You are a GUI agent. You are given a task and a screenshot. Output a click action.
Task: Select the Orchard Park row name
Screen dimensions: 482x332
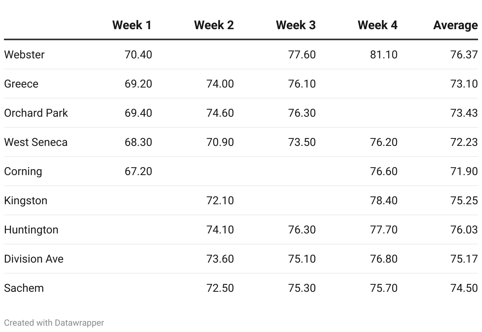(x=36, y=113)
